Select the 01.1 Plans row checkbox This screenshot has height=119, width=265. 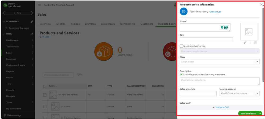45,107
